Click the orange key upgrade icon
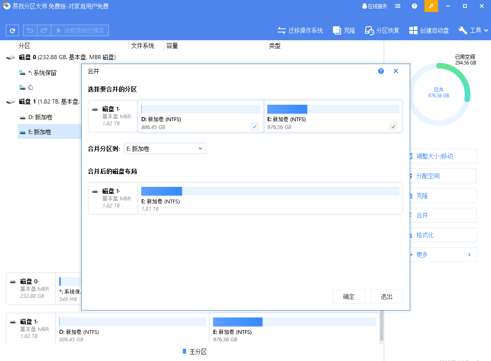 (431, 6)
